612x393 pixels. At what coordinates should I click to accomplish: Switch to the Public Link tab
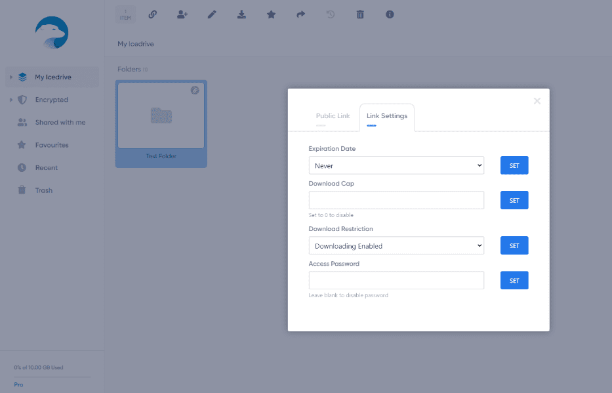coord(333,116)
